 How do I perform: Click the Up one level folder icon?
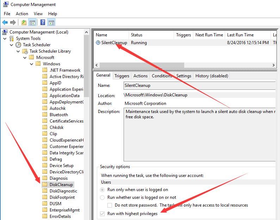pyautogui.click(x=24, y=22)
